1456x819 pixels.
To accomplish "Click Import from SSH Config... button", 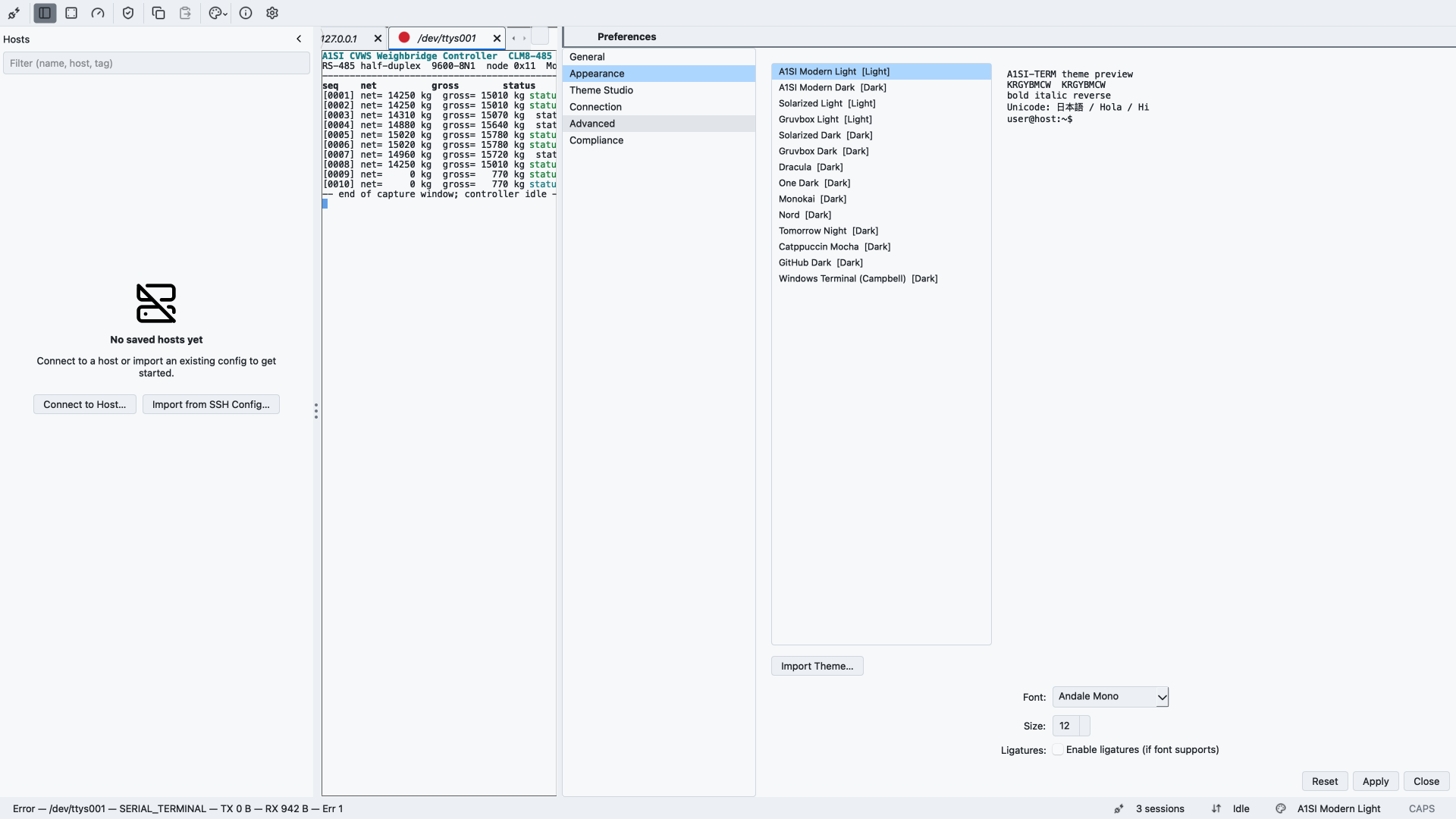I will pyautogui.click(x=211, y=404).
